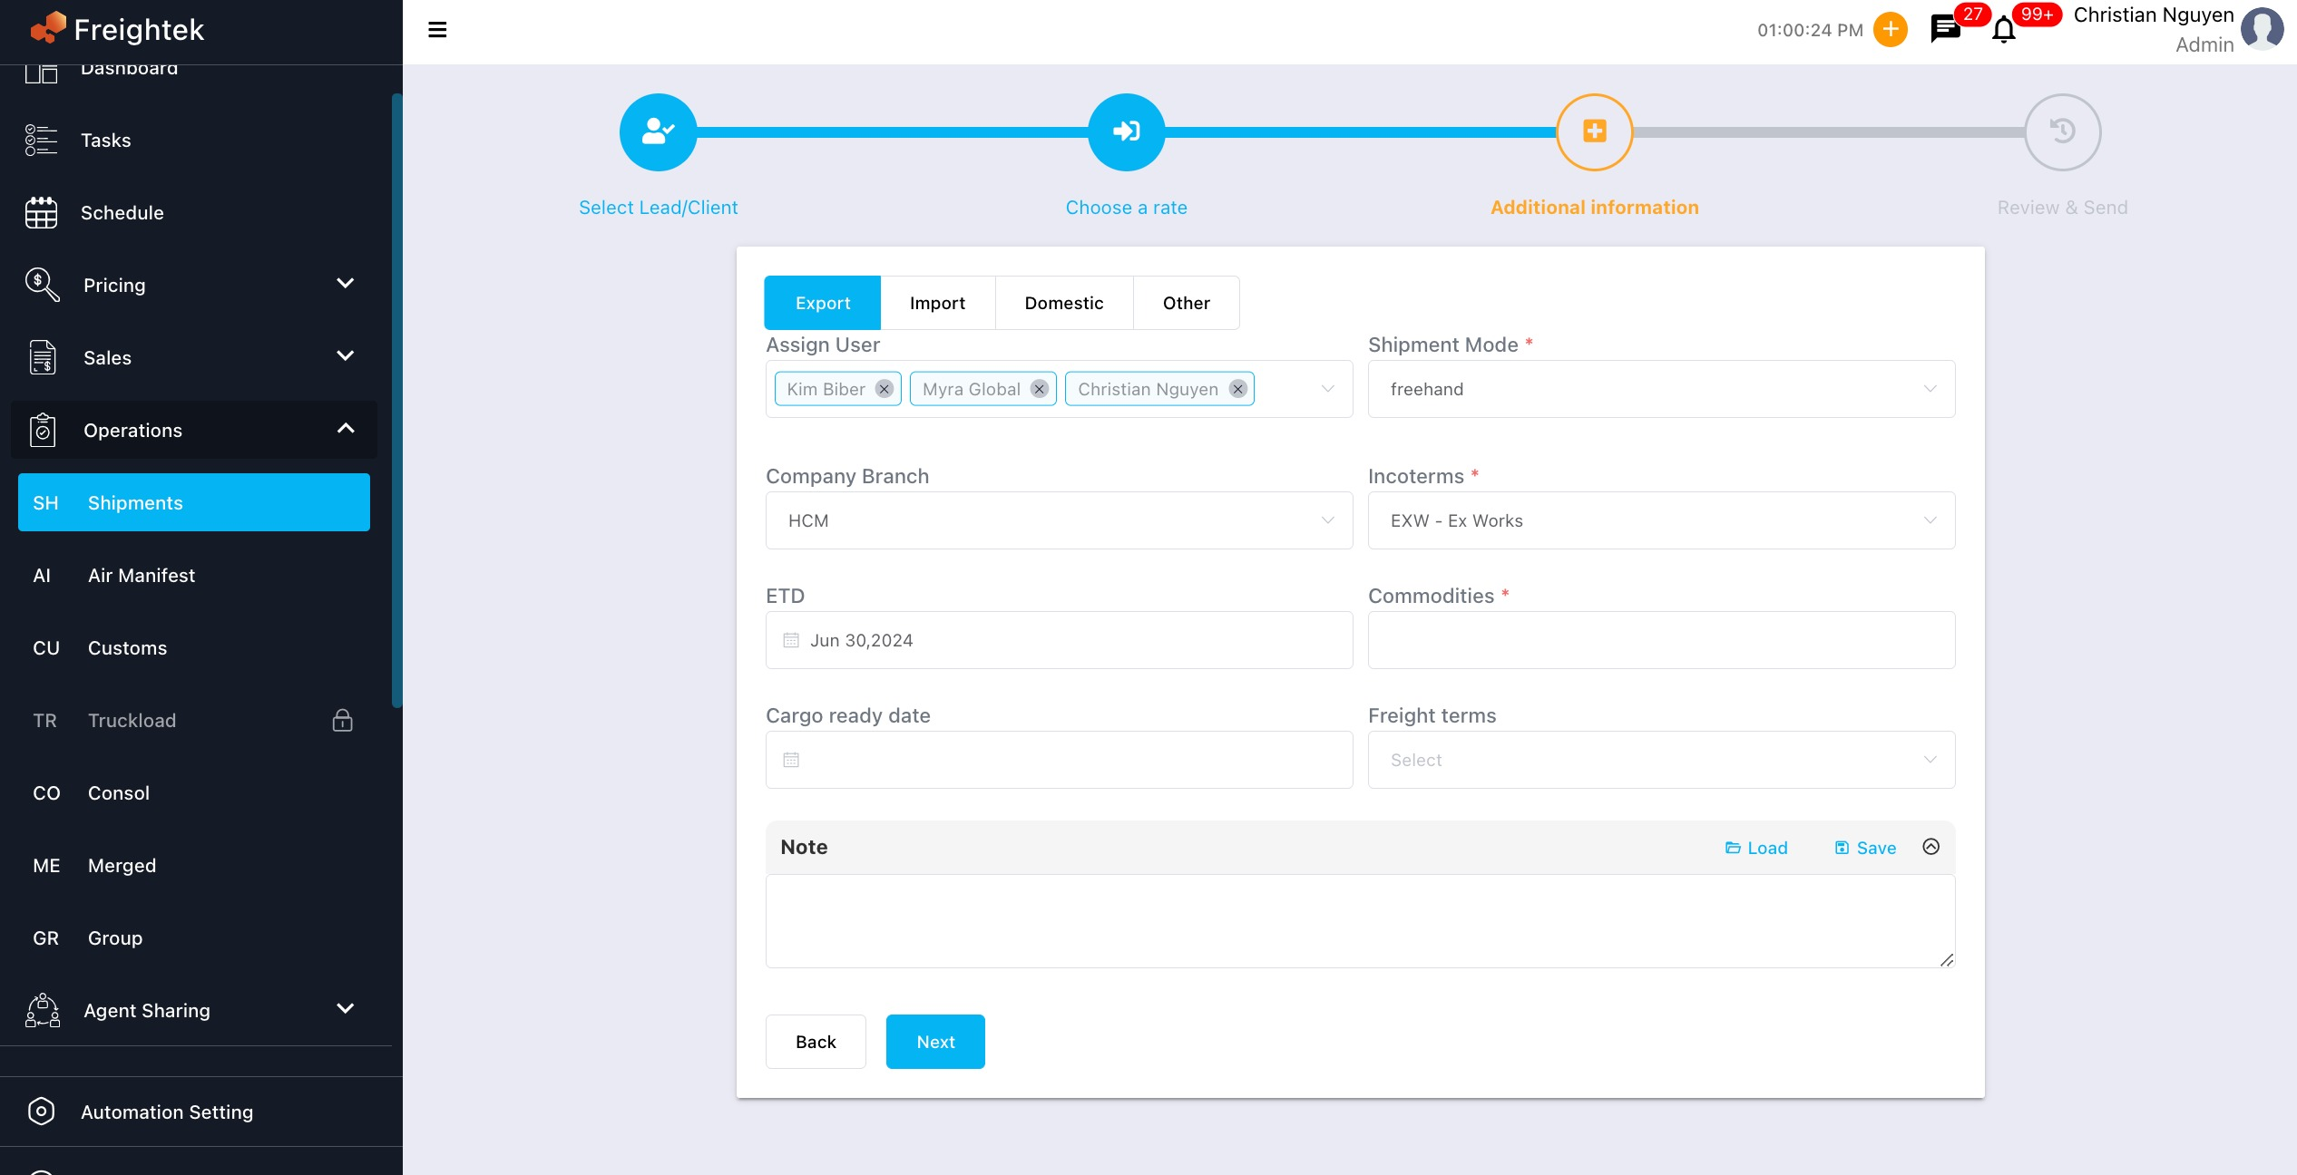Open the Freight terms dropdown

point(1660,760)
